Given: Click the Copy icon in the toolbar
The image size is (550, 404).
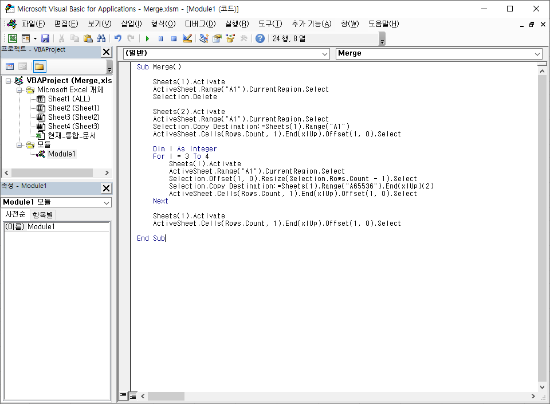Looking at the screenshot, I should coord(74,38).
